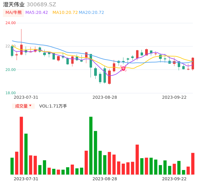The width and height of the screenshot is (207, 183).
Task: Click the VOL:1.71万手 volume reading
Action: 53,106
